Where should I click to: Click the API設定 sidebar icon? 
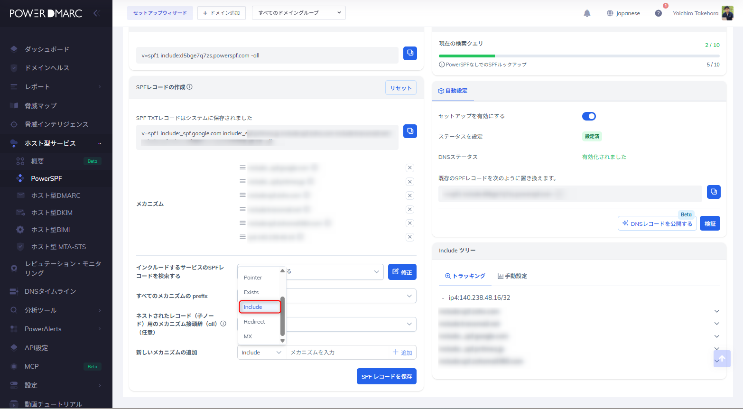(x=14, y=347)
